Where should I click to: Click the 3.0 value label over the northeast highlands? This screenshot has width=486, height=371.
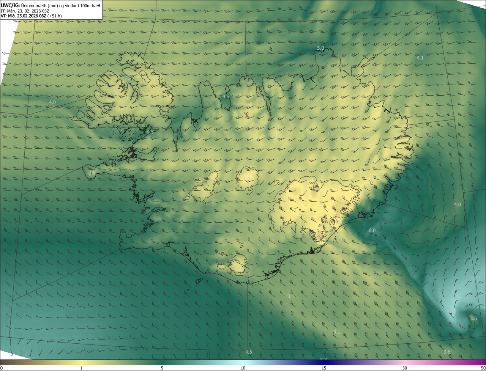330,134
